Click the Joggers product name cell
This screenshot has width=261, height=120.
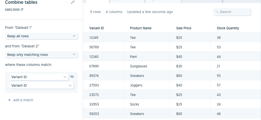[x=147, y=85]
